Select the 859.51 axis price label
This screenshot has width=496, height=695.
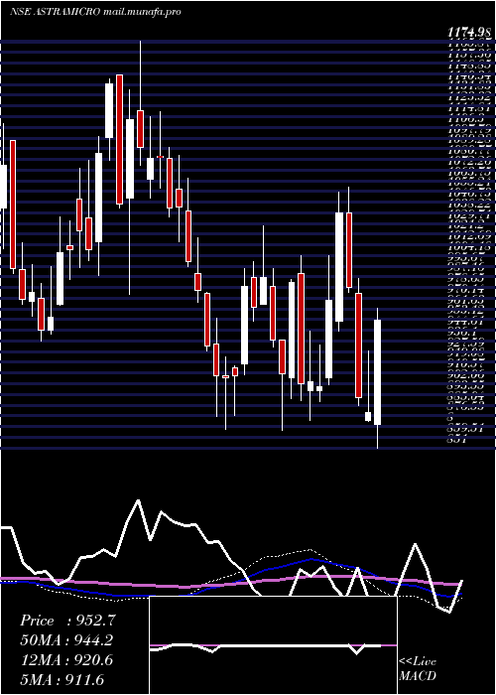pyautogui.click(x=466, y=428)
